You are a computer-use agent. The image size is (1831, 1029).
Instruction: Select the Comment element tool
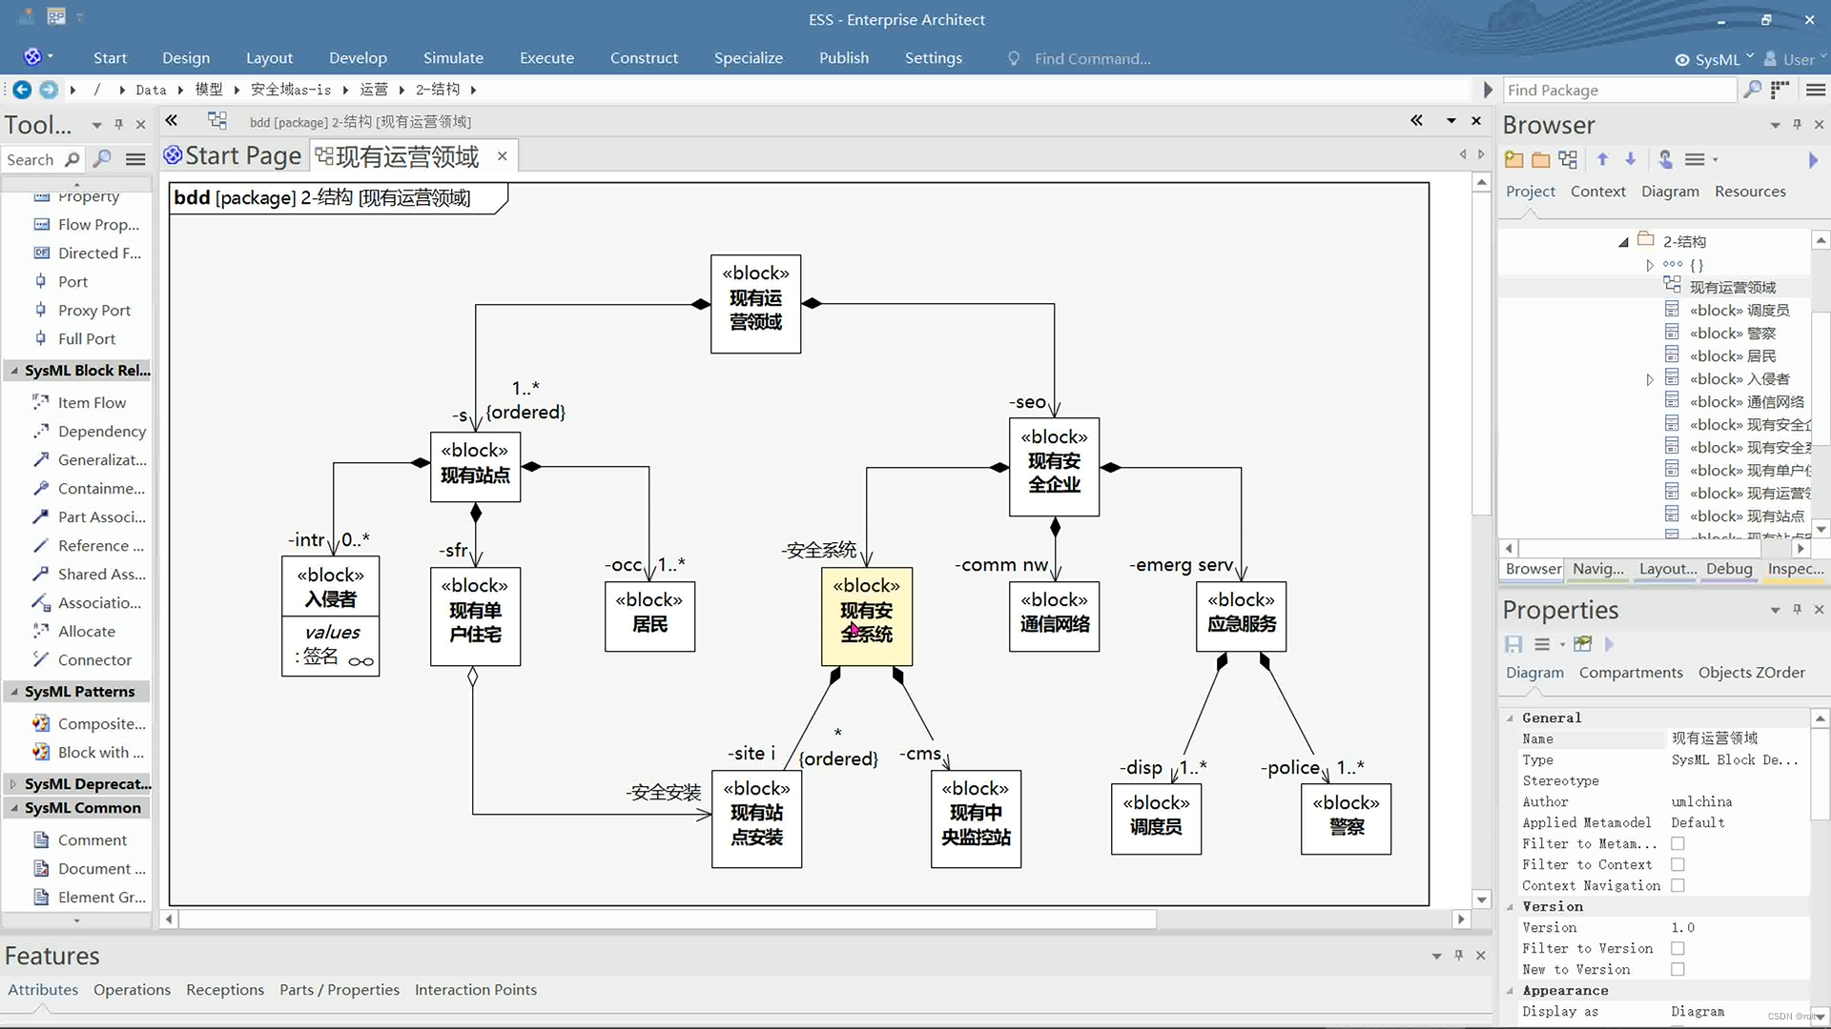(93, 839)
